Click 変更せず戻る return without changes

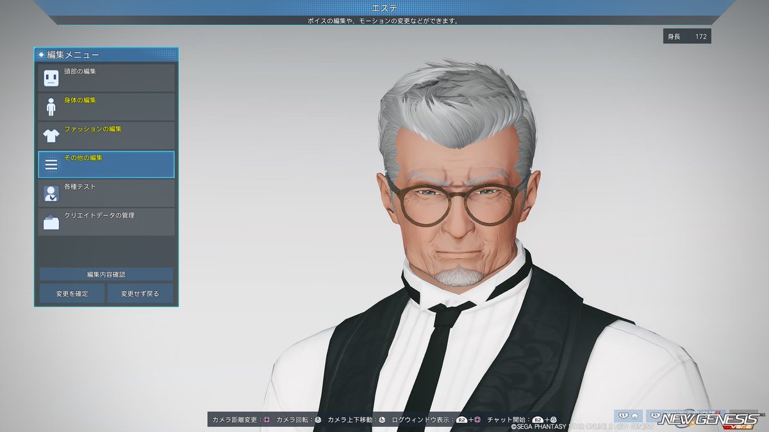point(140,294)
